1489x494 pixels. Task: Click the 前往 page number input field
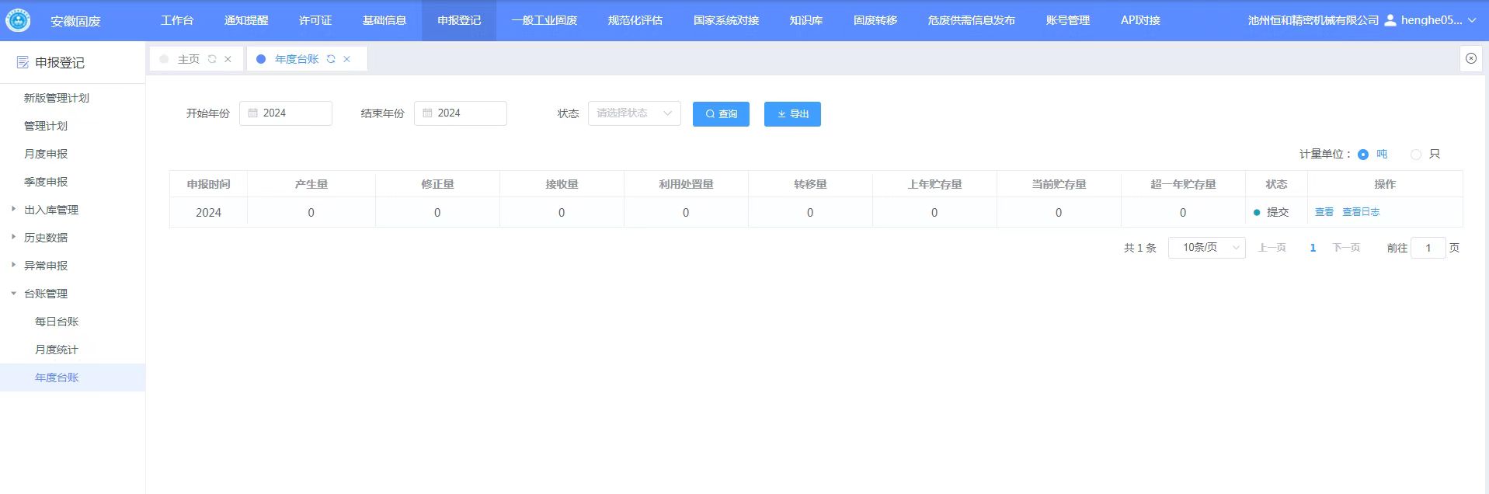1428,248
